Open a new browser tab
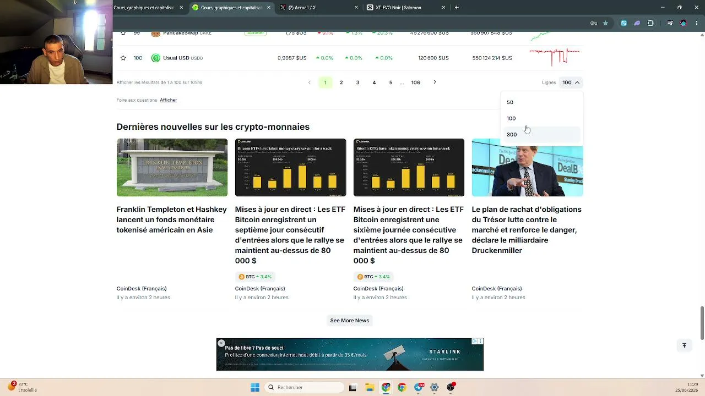705x396 pixels. coord(457,8)
